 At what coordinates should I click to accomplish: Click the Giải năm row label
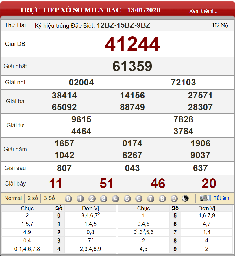coord(15,149)
